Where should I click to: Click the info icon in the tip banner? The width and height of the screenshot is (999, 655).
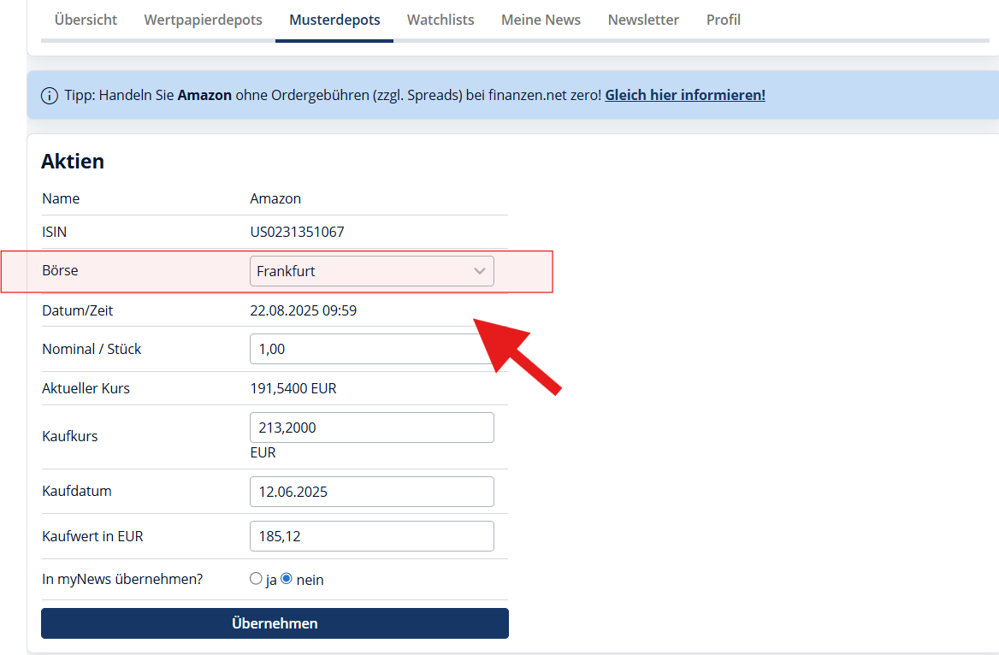(50, 96)
